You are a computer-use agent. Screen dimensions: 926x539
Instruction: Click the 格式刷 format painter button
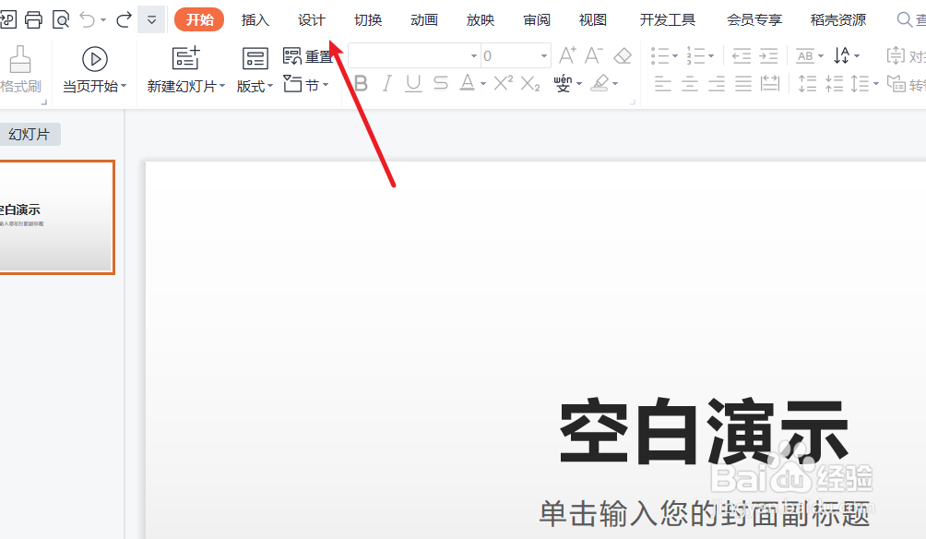[x=20, y=69]
